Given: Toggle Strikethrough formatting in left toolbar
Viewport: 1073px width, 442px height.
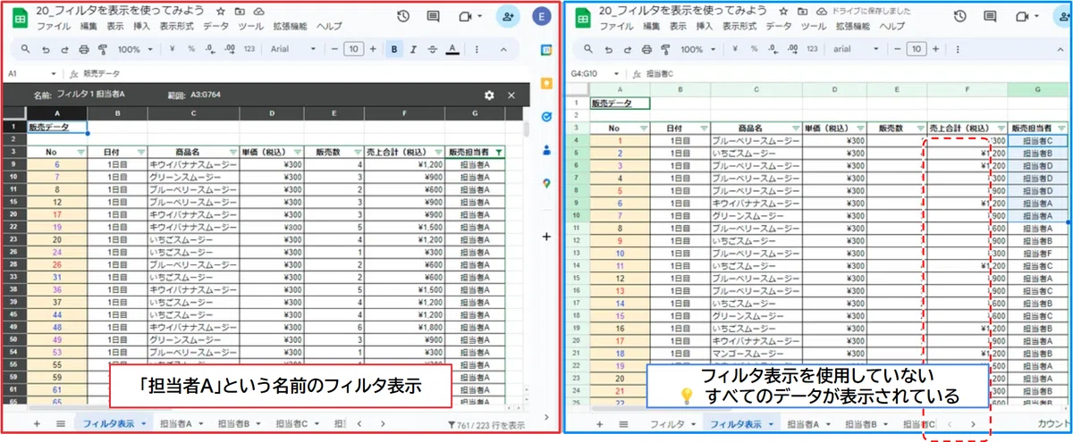Looking at the screenshot, I should click(432, 49).
